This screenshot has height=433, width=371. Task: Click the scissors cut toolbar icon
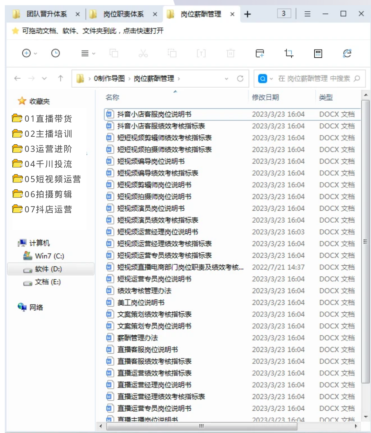pos(143,53)
